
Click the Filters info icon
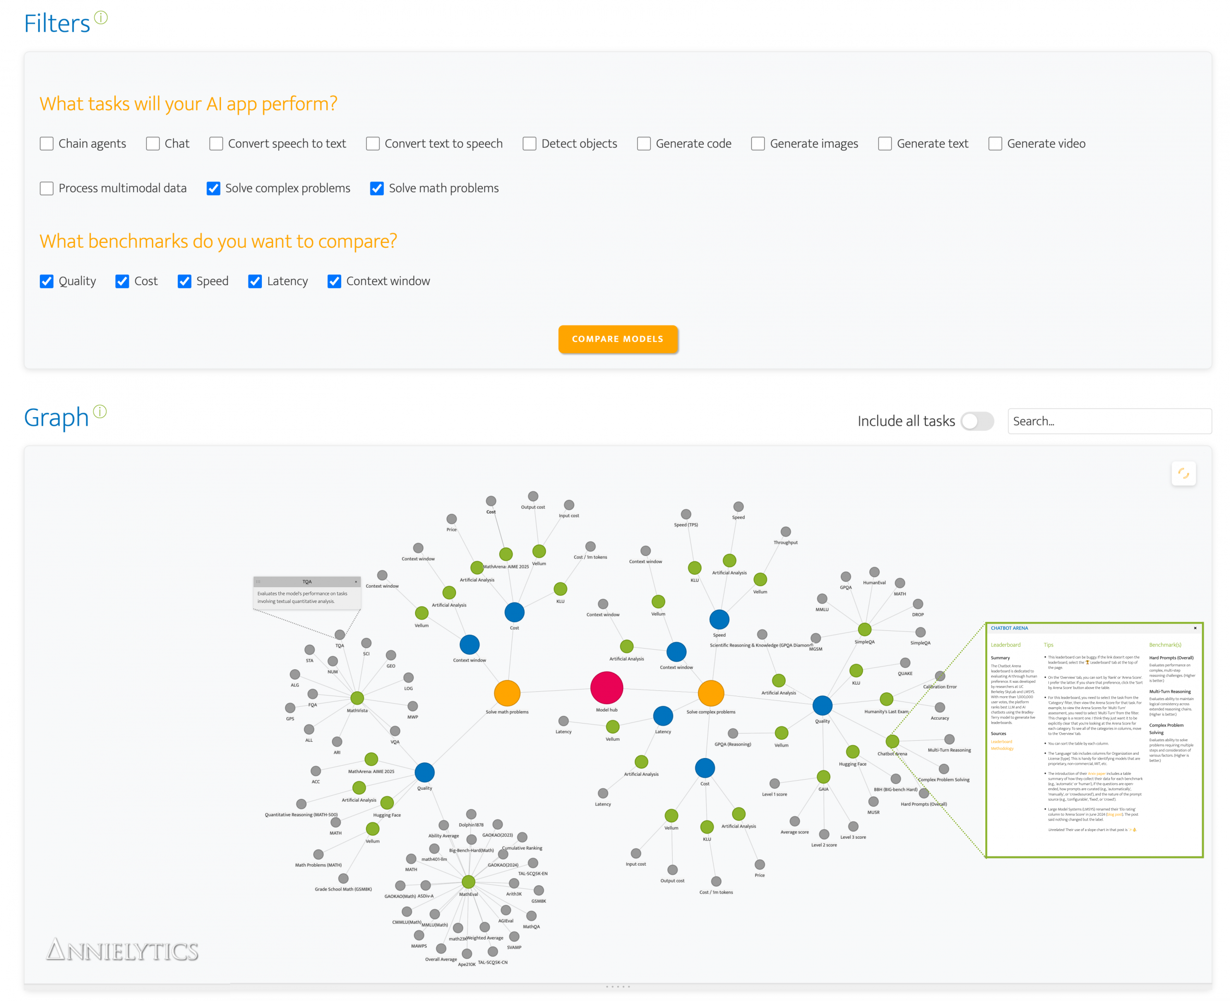click(x=100, y=18)
